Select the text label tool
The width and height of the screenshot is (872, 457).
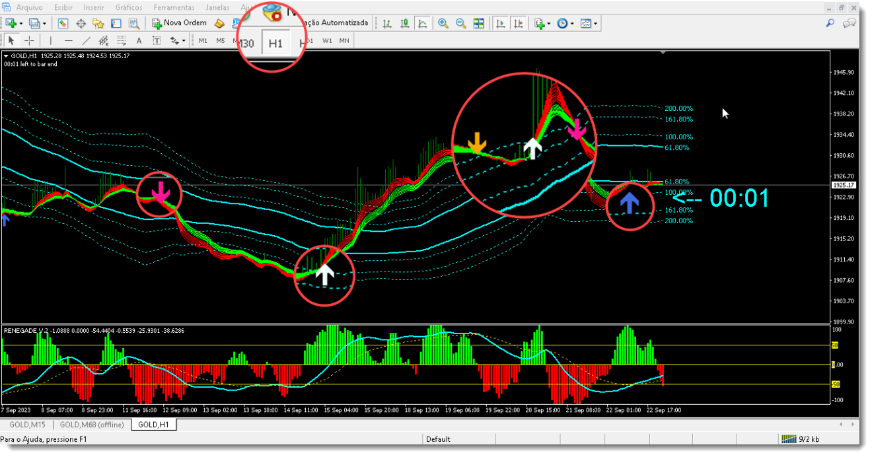click(139, 40)
